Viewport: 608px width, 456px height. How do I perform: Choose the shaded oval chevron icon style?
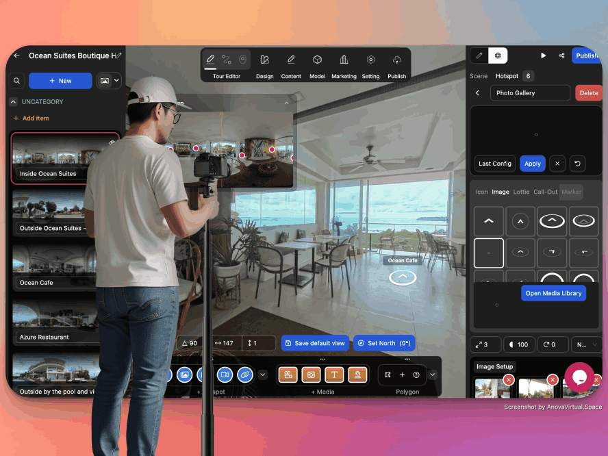(x=584, y=221)
